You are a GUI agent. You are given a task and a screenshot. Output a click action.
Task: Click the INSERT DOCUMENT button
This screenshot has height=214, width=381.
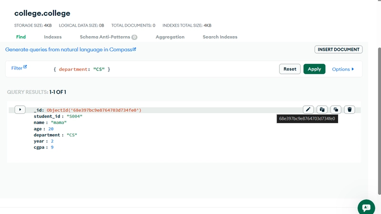point(338,49)
